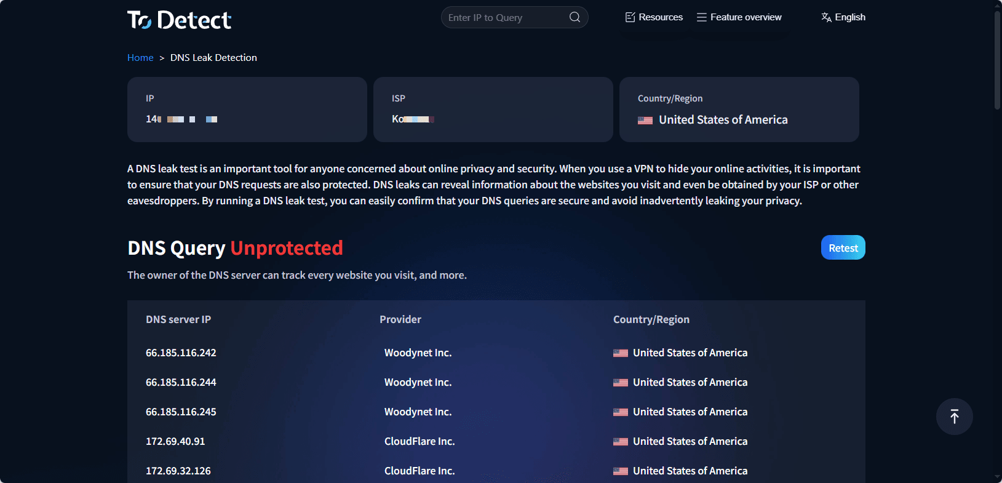This screenshot has width=1002, height=483.
Task: Click the US flag in Country/Region card
Action: point(645,121)
